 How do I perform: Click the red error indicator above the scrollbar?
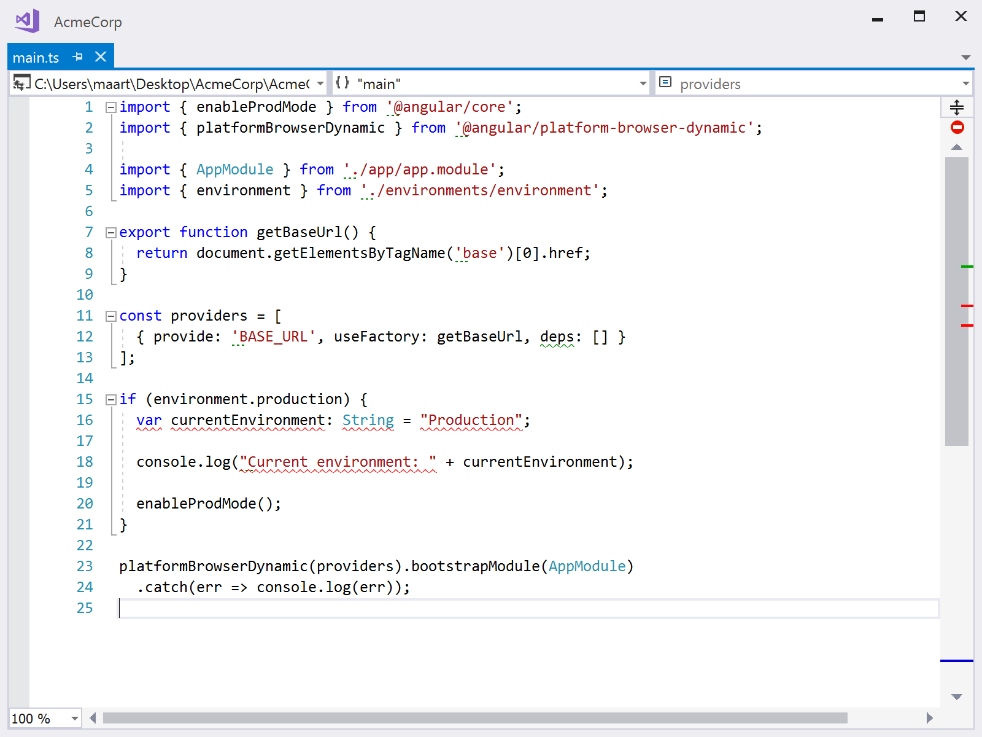pos(957,128)
